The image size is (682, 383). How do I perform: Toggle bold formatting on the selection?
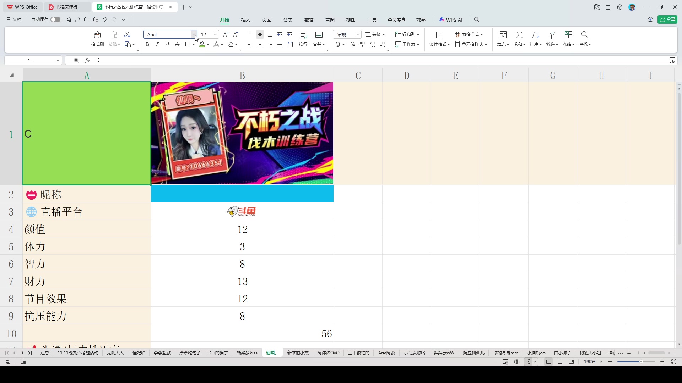(x=147, y=44)
